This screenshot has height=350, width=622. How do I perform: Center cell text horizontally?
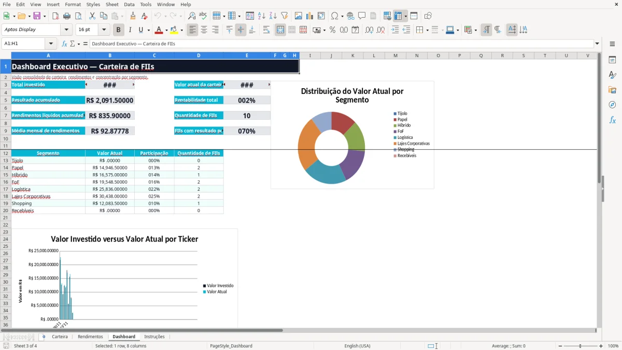[204, 30]
